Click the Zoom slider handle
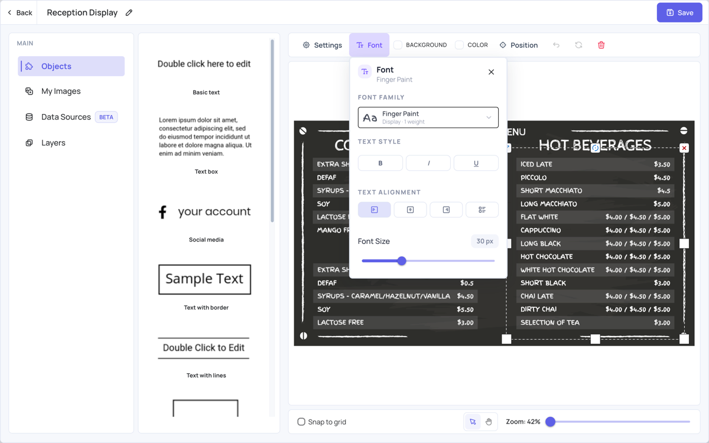The image size is (709, 443). [550, 422]
